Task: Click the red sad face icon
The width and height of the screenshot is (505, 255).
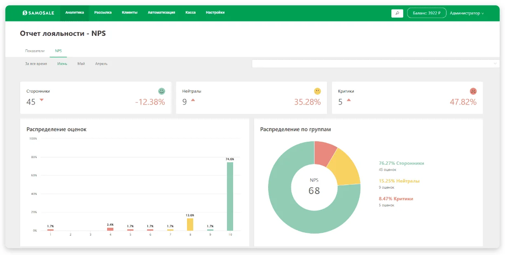Action: (x=473, y=91)
